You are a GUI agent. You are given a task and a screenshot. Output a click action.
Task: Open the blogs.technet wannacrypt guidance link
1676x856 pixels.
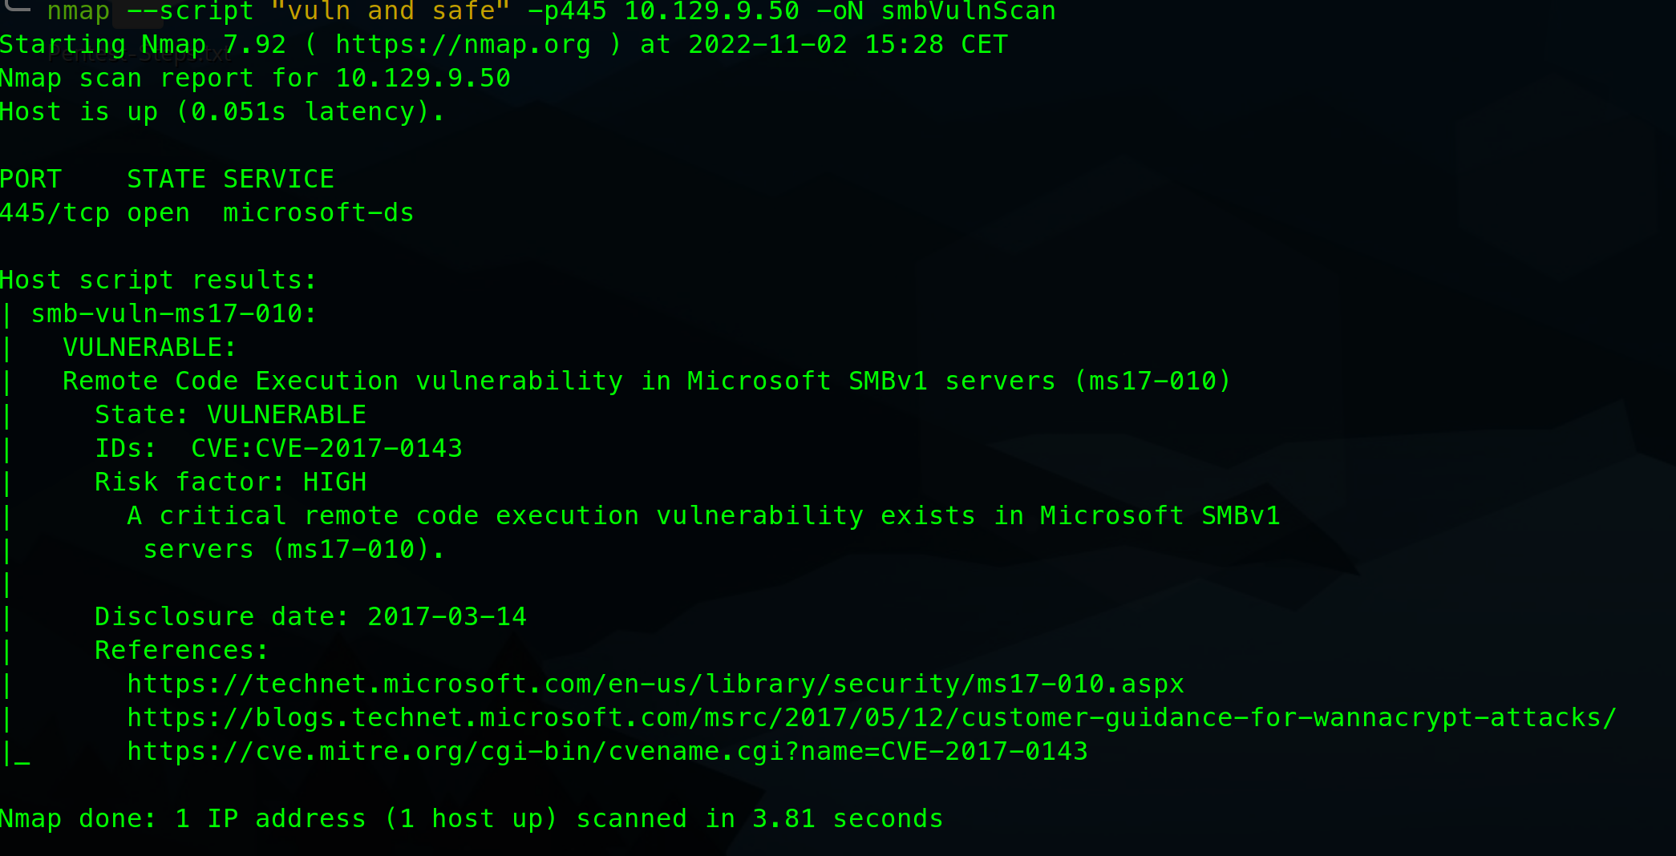[871, 717]
